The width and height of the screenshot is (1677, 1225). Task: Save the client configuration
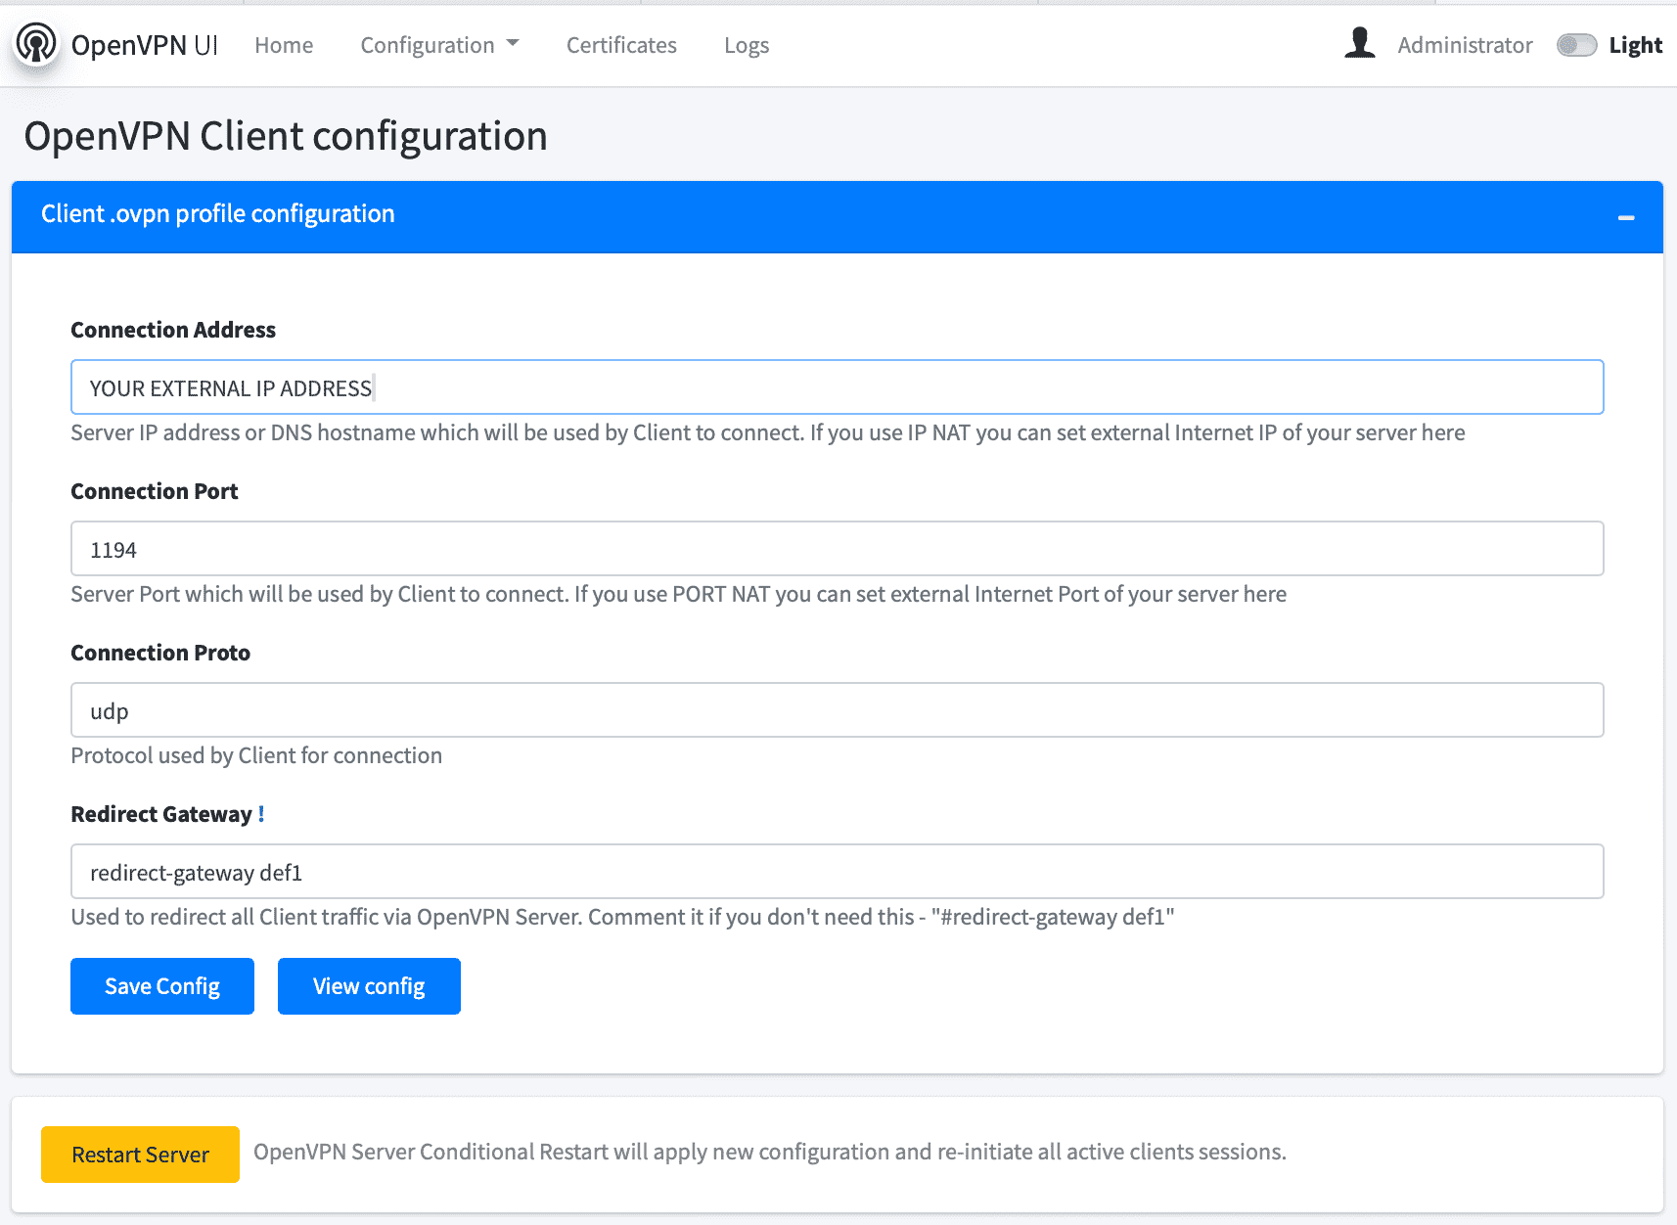162,986
